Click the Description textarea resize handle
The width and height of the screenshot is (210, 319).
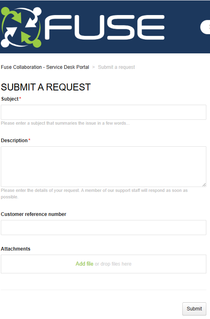(204, 185)
